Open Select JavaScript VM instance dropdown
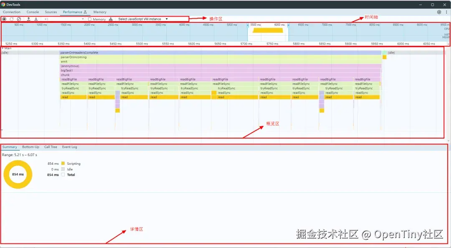This screenshot has height=248, width=451. click(143, 19)
